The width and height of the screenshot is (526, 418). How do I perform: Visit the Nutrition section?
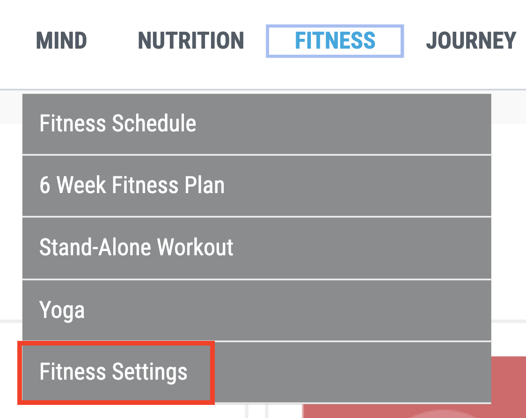(x=191, y=41)
